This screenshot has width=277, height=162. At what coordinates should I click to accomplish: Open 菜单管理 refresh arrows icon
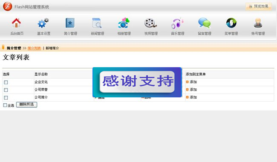[x=231, y=23]
